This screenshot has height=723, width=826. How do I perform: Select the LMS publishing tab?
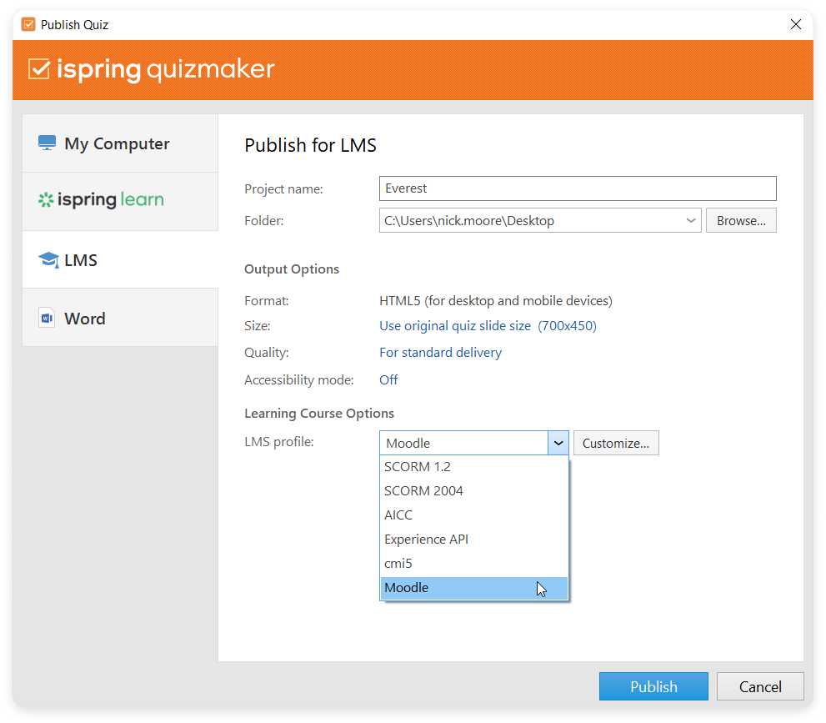pos(120,259)
